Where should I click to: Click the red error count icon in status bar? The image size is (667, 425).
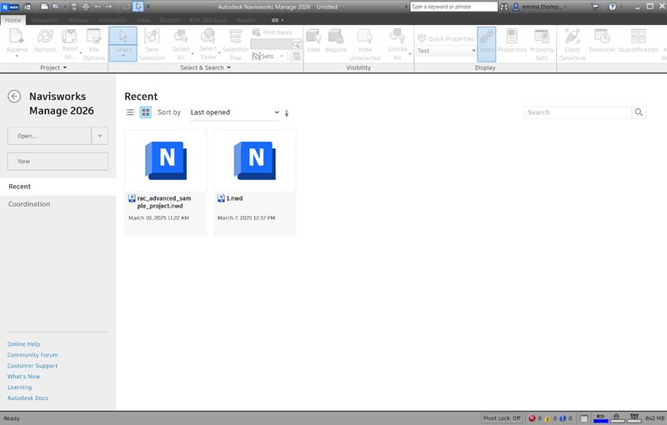point(532,418)
